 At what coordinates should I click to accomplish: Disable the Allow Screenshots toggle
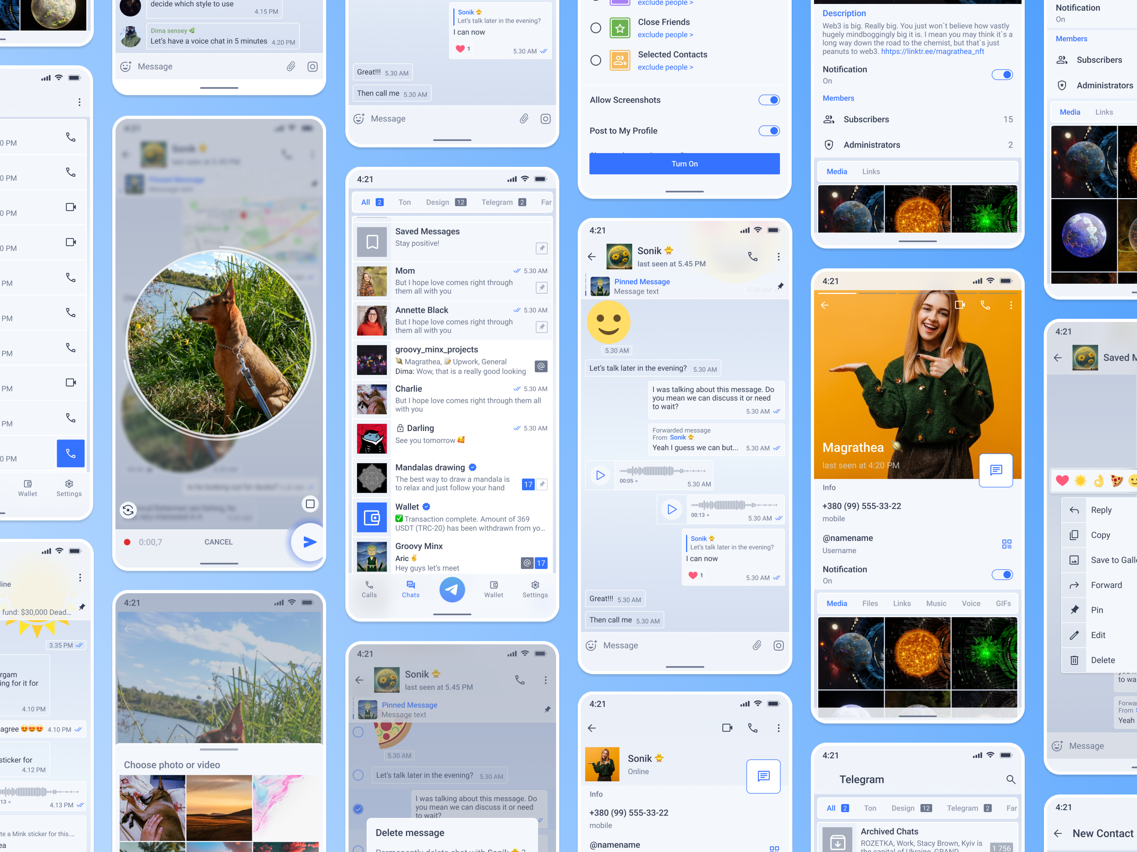(x=769, y=100)
